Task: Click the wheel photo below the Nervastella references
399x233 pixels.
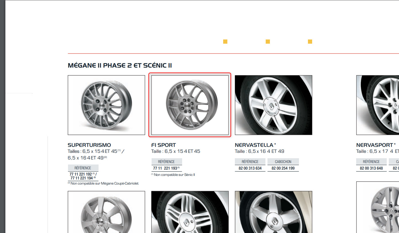Action: coord(273,212)
